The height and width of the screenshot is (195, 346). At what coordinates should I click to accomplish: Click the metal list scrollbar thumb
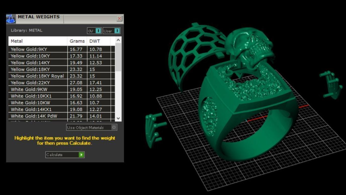click(x=118, y=58)
